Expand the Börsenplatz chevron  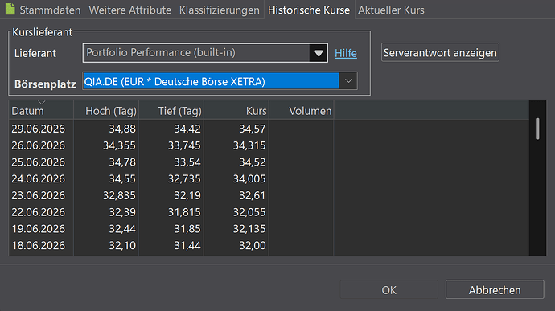point(348,81)
